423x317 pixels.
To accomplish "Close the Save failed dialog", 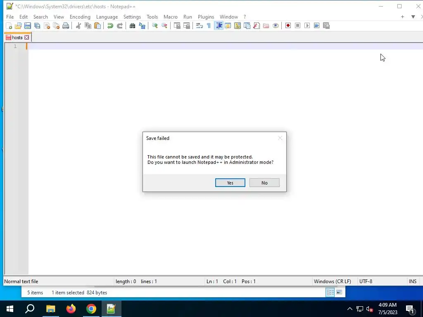I will (280, 138).
